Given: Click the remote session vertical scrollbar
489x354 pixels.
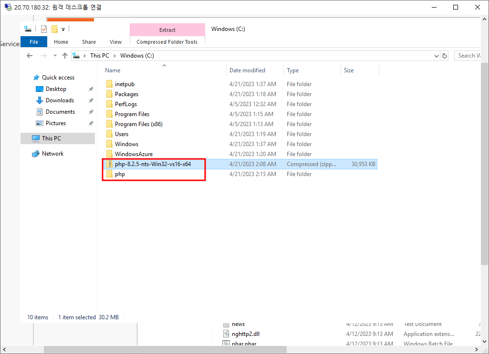Looking at the screenshot, I should [484, 163].
